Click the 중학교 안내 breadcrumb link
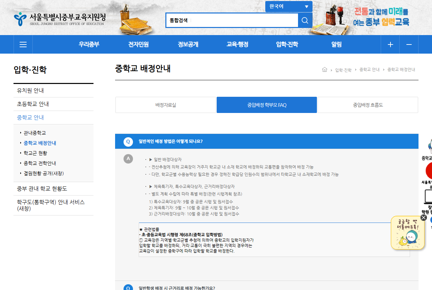The height and width of the screenshot is (290, 432). coord(370,69)
